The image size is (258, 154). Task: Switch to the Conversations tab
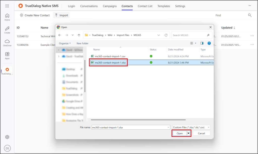point(89,6)
